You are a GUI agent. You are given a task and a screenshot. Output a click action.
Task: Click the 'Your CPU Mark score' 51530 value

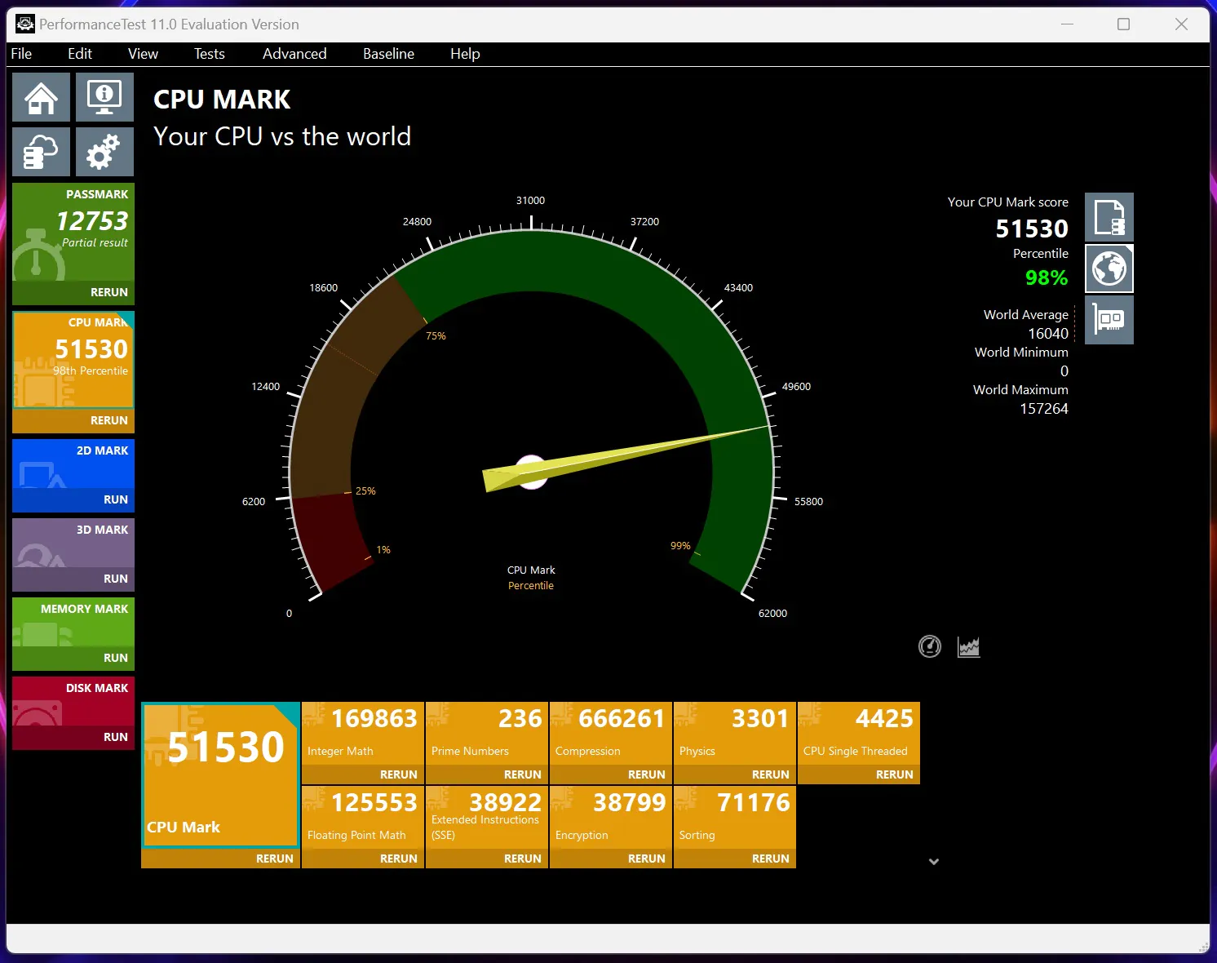1032,229
